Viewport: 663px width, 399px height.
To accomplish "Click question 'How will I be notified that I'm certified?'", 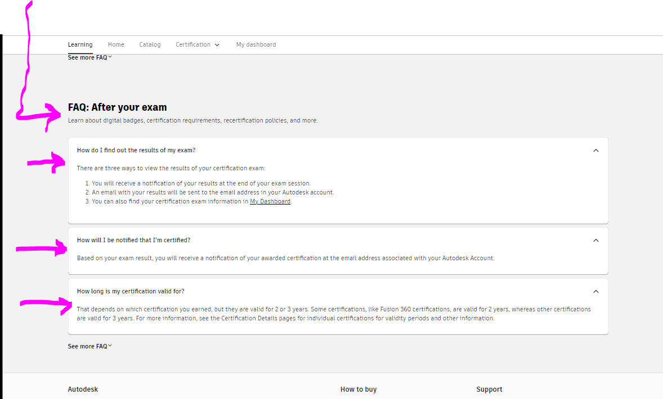I will click(133, 240).
